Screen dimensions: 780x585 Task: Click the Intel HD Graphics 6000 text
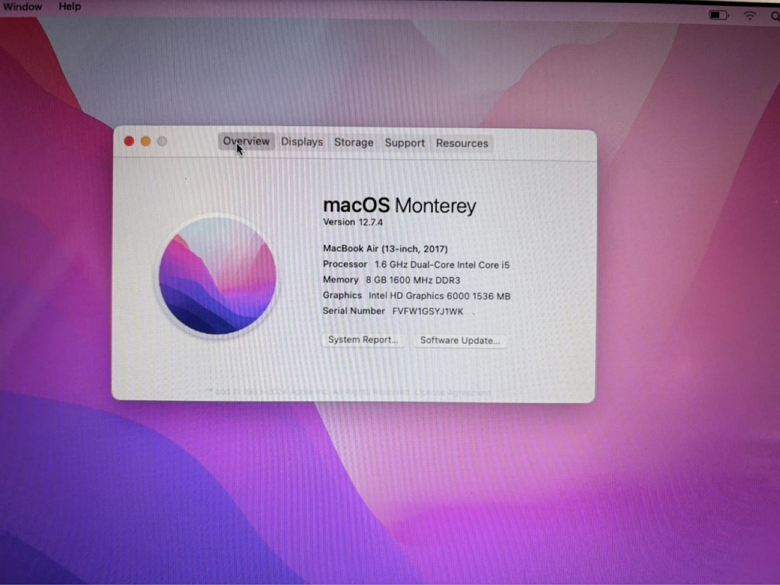click(439, 296)
